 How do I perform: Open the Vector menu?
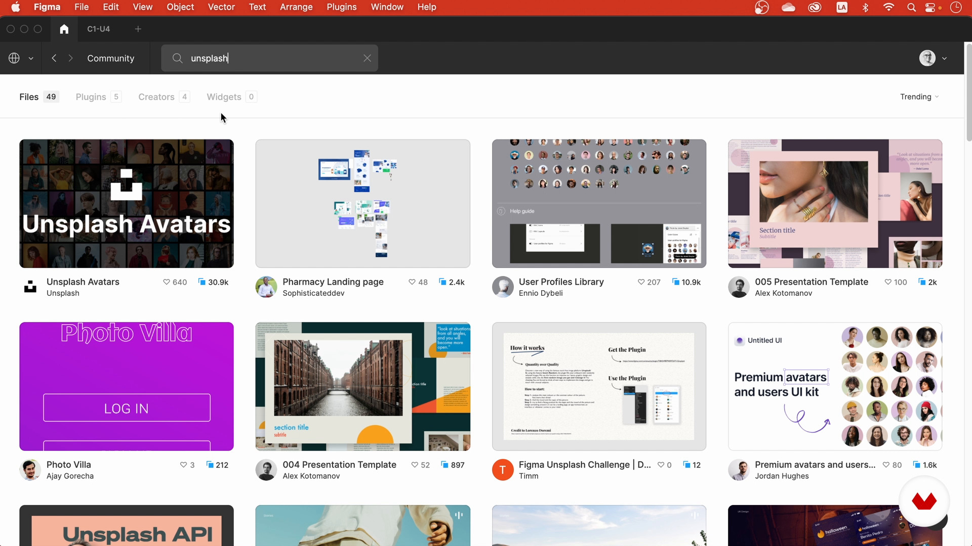pyautogui.click(x=221, y=7)
